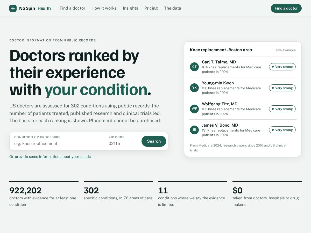Select doctor name James V. Bono, MD
This screenshot has height=233, width=311.
coord(220,125)
